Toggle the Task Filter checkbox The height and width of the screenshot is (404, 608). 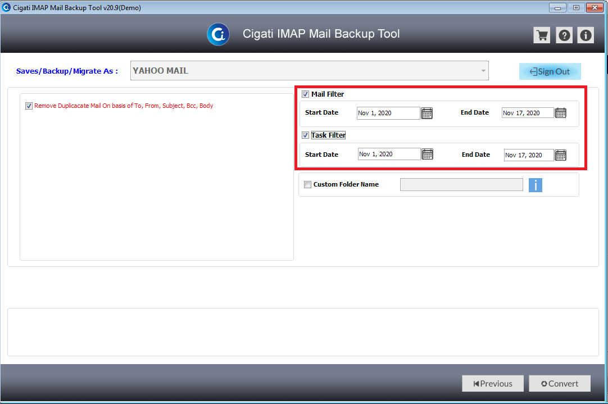[x=306, y=135]
